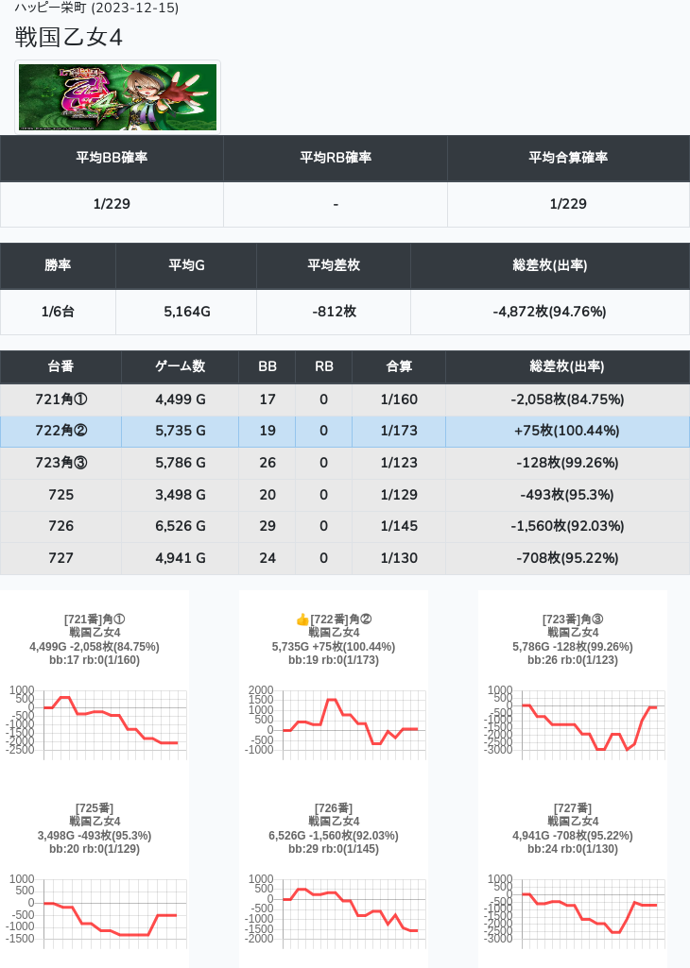Click the 平均BB確率 header cell
Image resolution: width=690 pixels, height=968 pixels.
point(112,158)
